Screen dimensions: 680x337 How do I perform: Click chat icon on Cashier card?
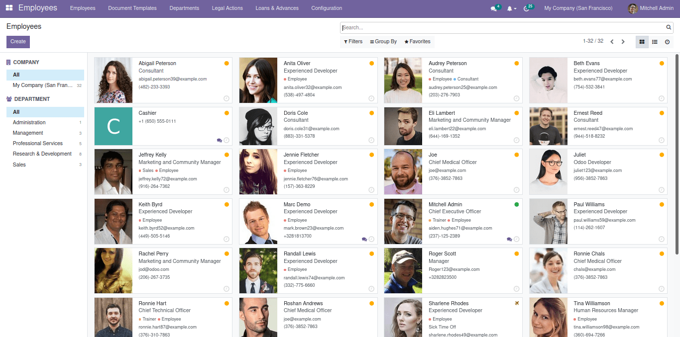tap(220, 140)
